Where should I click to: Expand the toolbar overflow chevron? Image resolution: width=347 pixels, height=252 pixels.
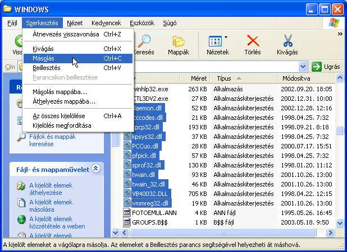pyautogui.click(x=340, y=34)
